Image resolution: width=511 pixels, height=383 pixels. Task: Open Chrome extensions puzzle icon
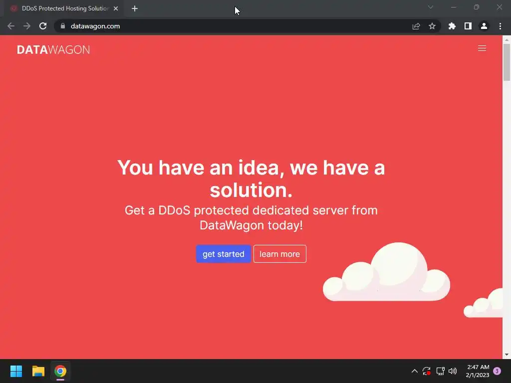pyautogui.click(x=452, y=26)
